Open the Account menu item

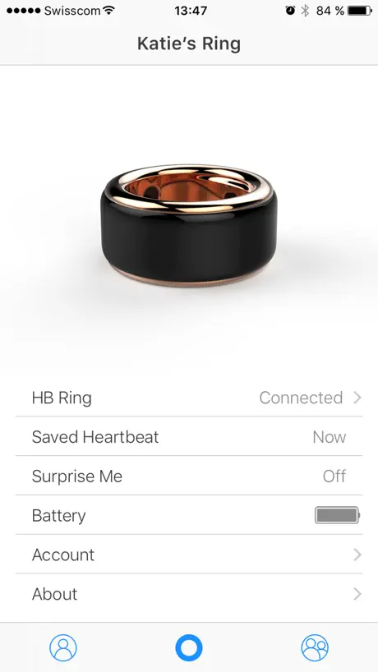(189, 555)
